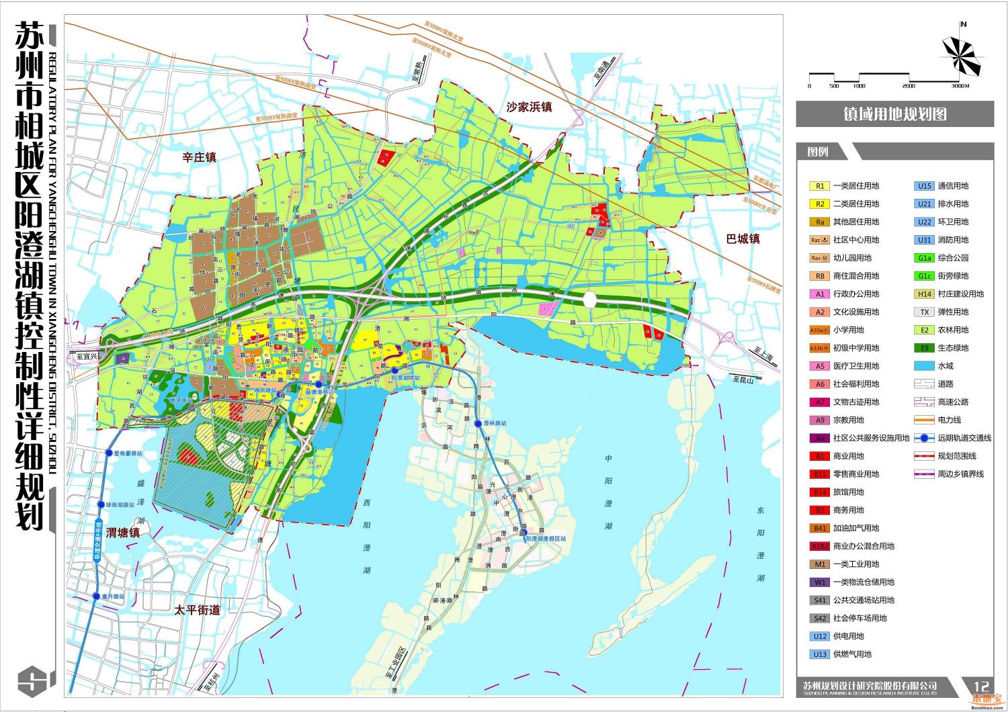Click the A1 行政办公用地 pink swatch
The width and height of the screenshot is (1008, 712).
click(820, 294)
